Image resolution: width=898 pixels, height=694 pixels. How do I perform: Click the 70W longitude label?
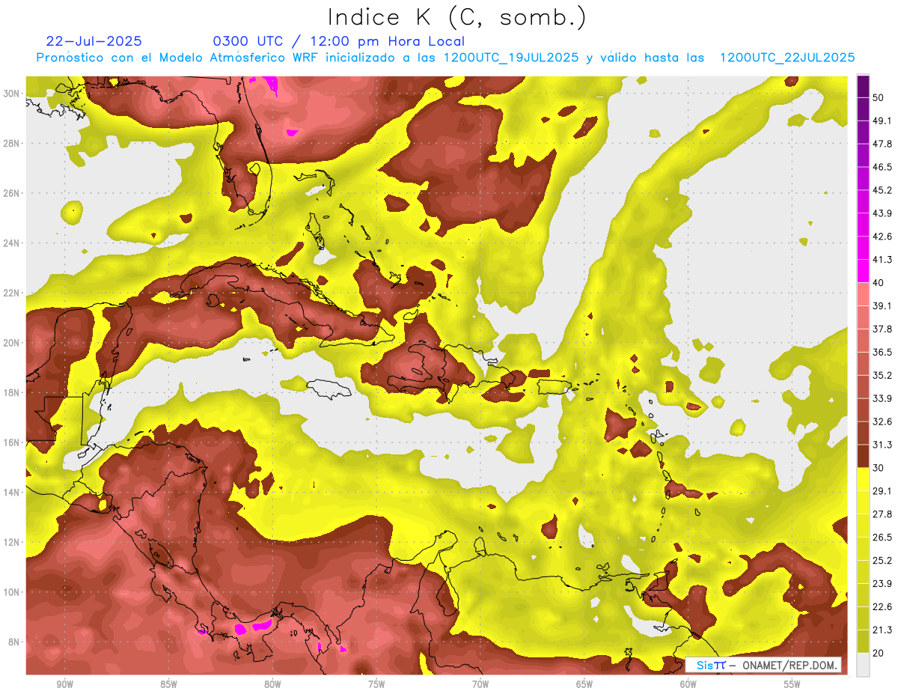pyautogui.click(x=480, y=684)
